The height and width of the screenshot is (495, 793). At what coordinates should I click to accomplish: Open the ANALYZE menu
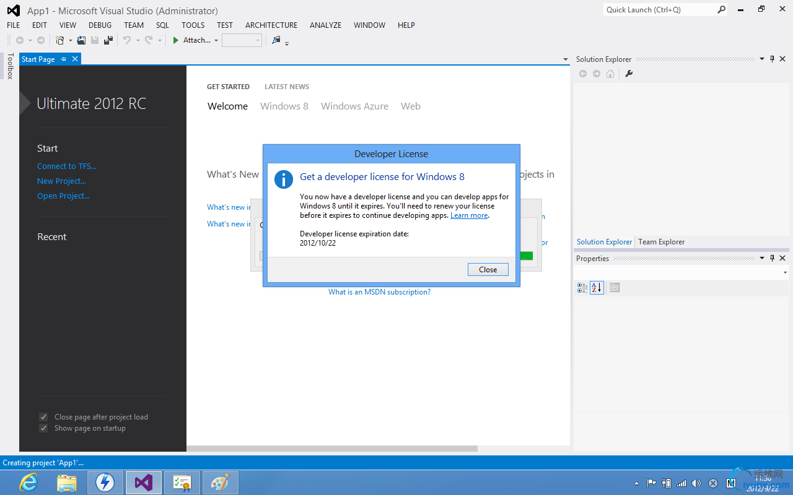(x=325, y=25)
